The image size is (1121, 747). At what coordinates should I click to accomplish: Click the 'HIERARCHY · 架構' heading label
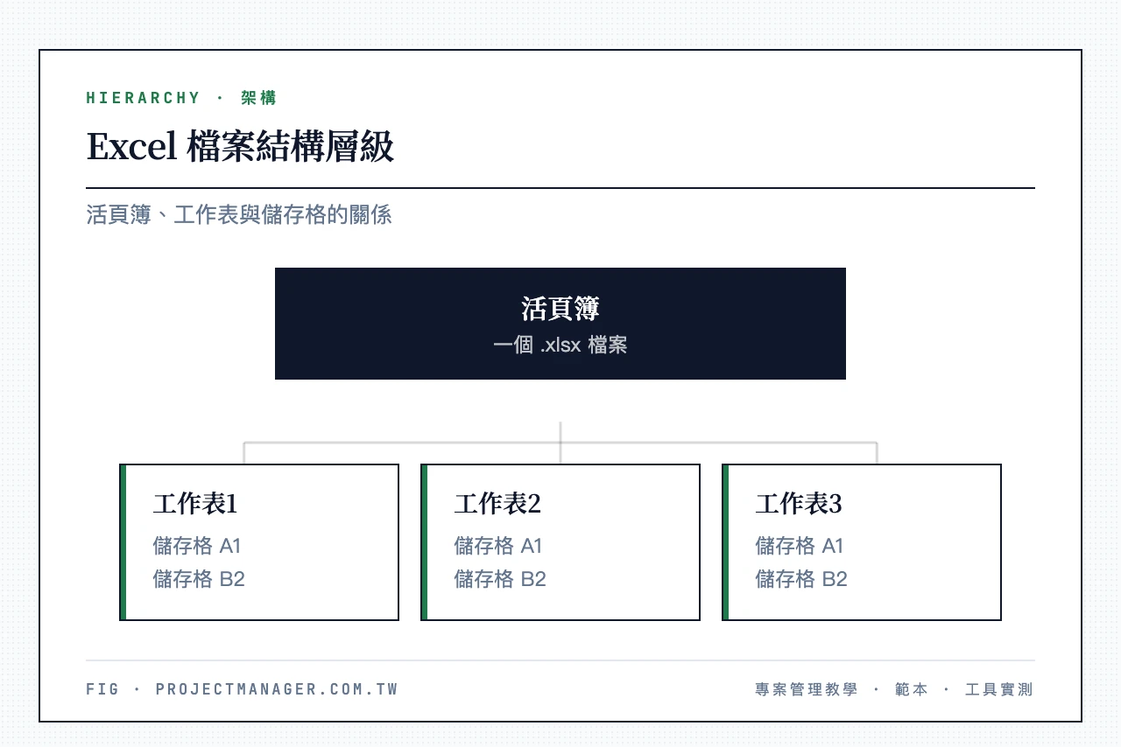[181, 98]
